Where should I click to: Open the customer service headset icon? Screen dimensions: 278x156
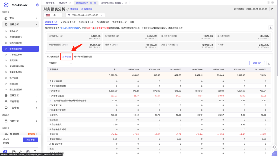(x=274, y=147)
